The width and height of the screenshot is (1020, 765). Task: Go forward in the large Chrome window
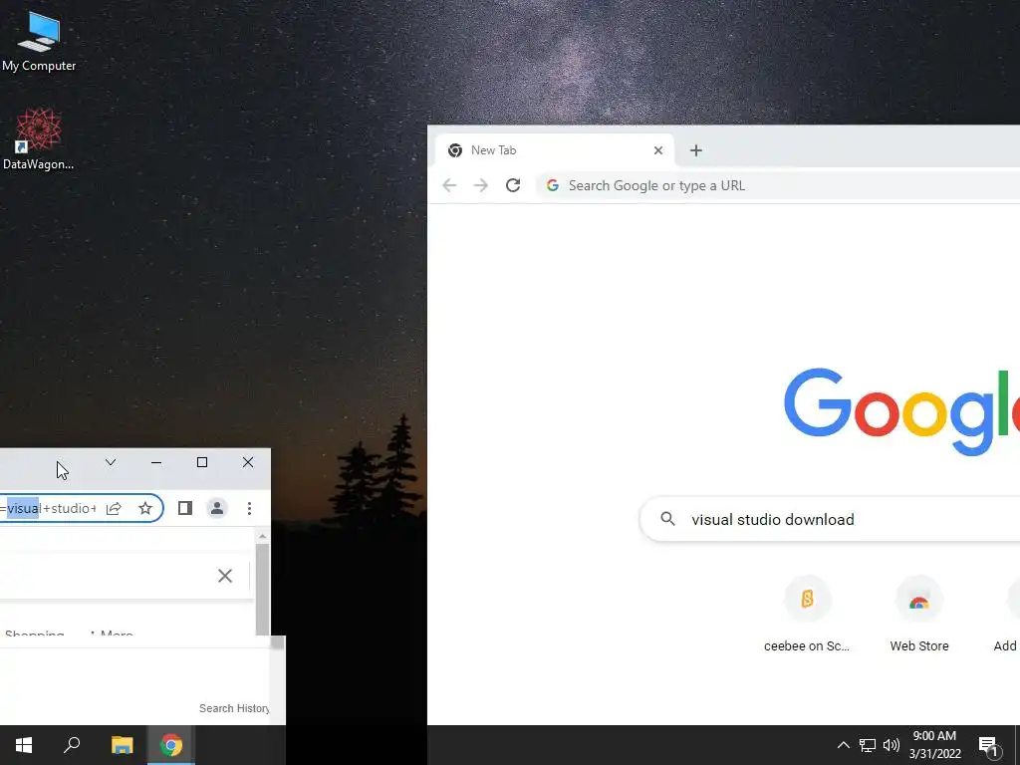pos(481,185)
